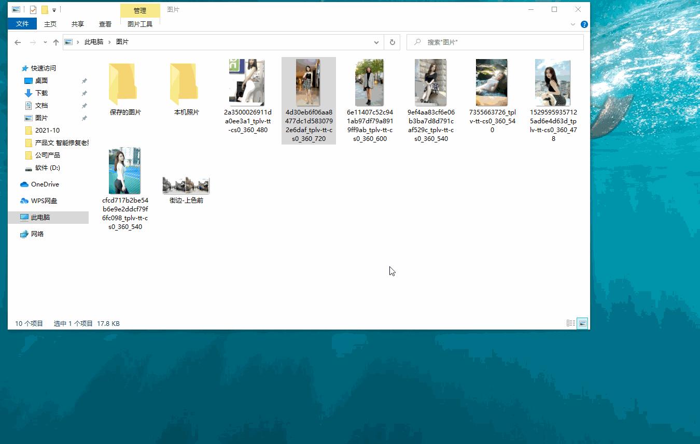Screen dimensions: 700x444
Task: Select 下载 in quick access list
Action: [x=41, y=93]
